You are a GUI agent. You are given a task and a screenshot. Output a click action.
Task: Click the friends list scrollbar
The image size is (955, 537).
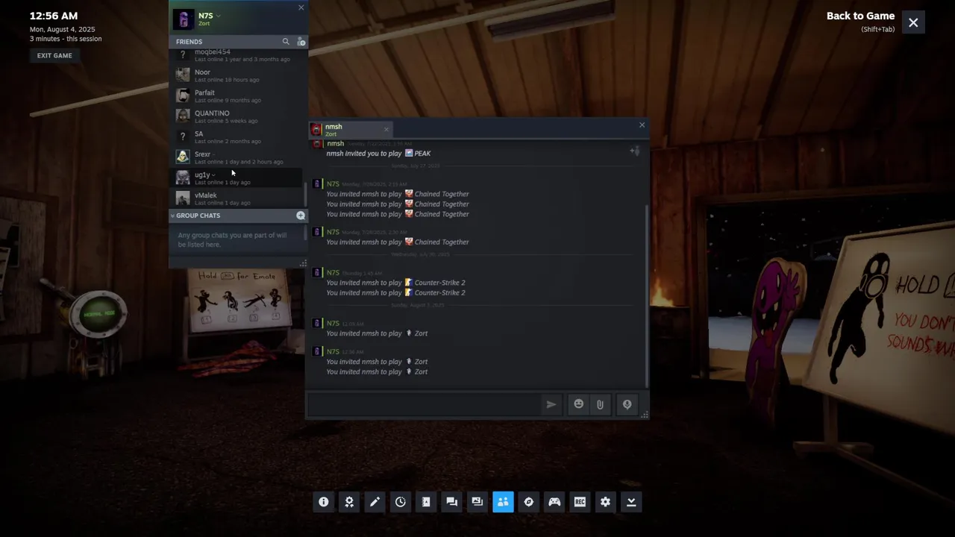(305, 194)
